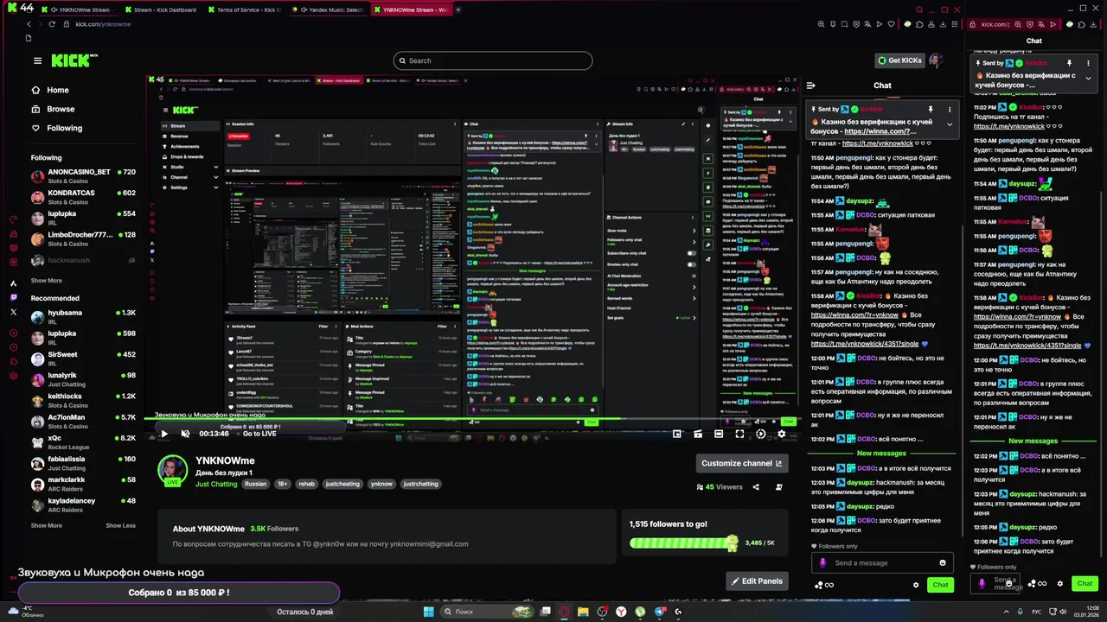Open the hamburger menu beside Kick logo
This screenshot has height=622, width=1107.
(37, 60)
